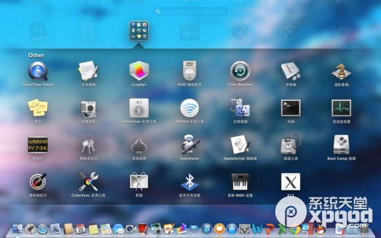This screenshot has height=238, width=381.
Task: Open Finder in the Dock
Action: [x=18, y=229]
